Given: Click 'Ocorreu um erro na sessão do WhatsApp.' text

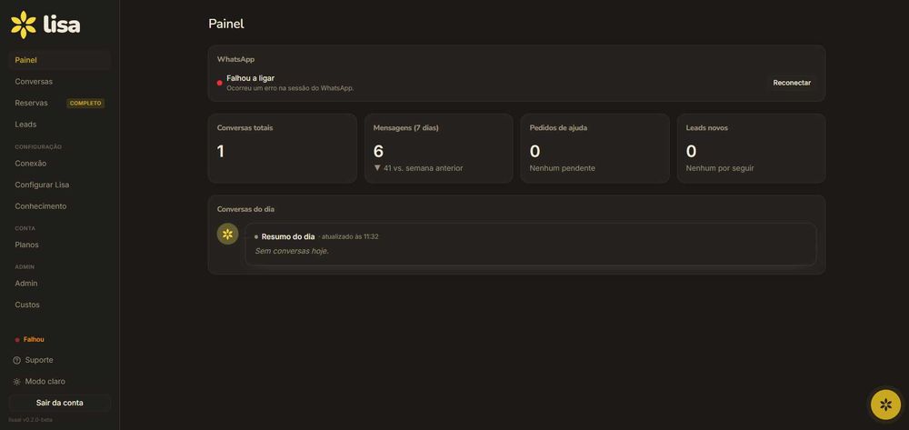Looking at the screenshot, I should tap(290, 89).
